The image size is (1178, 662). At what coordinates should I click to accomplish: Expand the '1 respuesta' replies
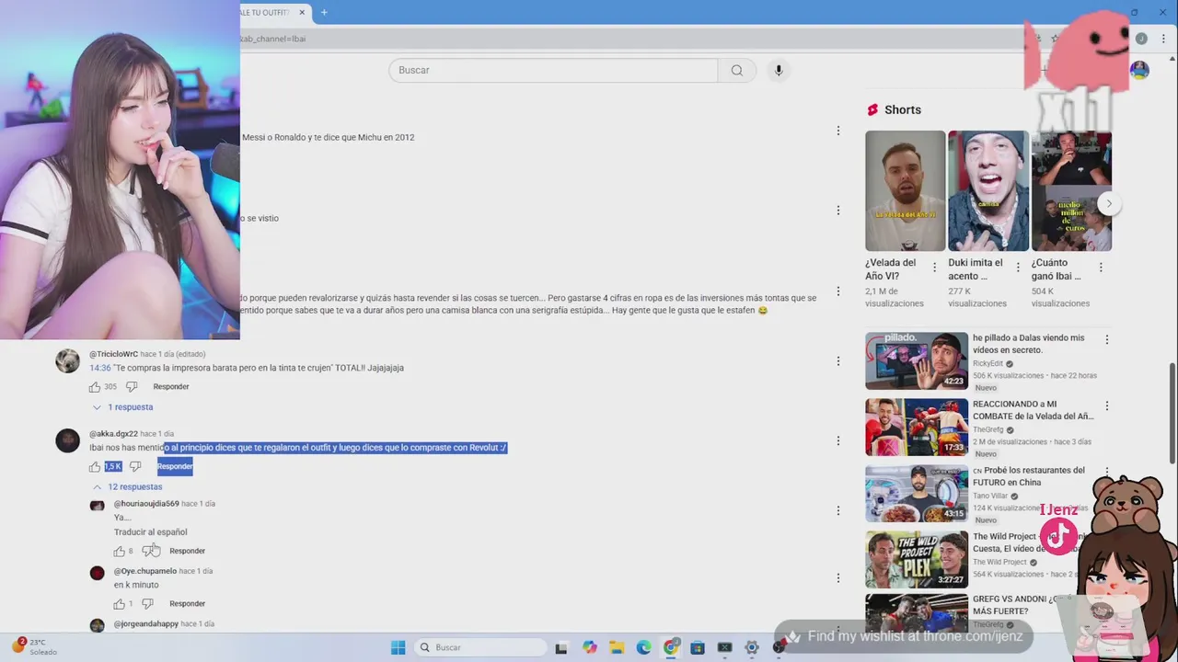click(122, 407)
